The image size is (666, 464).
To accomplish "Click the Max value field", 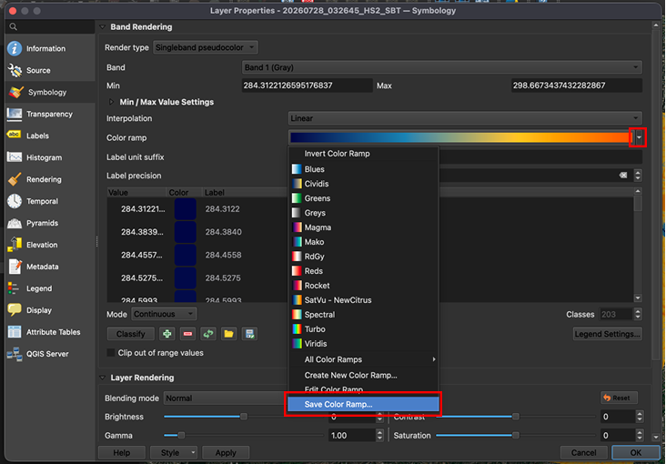I will (577, 86).
